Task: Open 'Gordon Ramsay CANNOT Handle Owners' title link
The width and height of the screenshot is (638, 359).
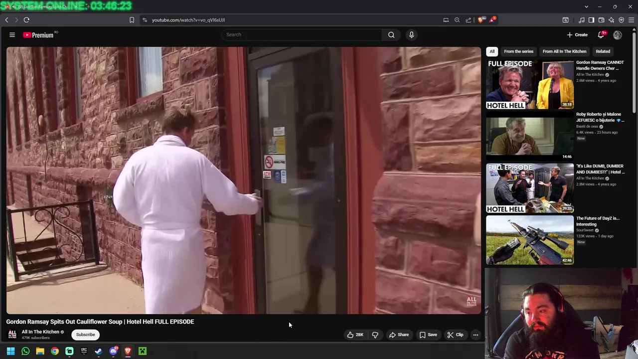Action: click(x=600, y=65)
